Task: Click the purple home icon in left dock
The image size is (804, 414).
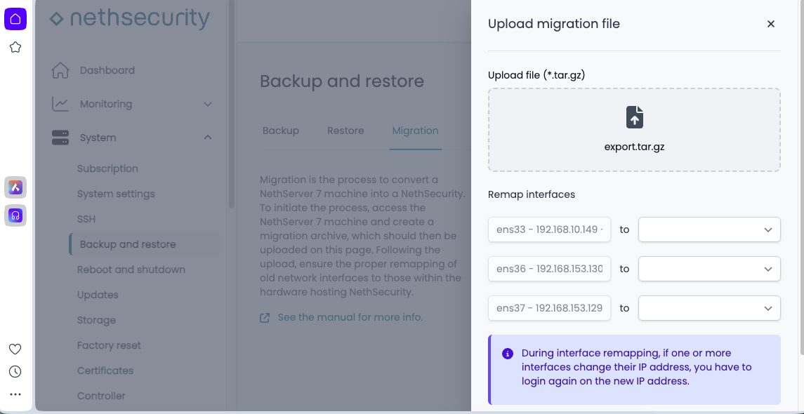Action: pyautogui.click(x=15, y=19)
